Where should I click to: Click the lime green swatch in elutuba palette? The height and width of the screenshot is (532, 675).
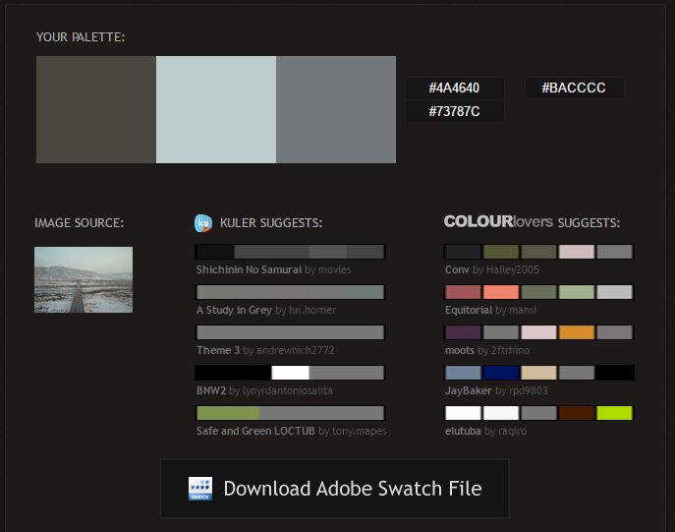tap(615, 413)
